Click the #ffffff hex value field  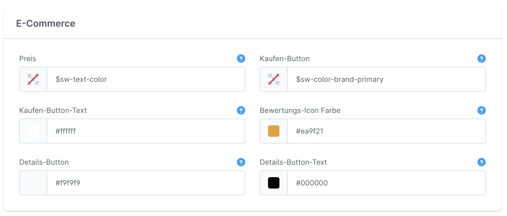point(146,131)
